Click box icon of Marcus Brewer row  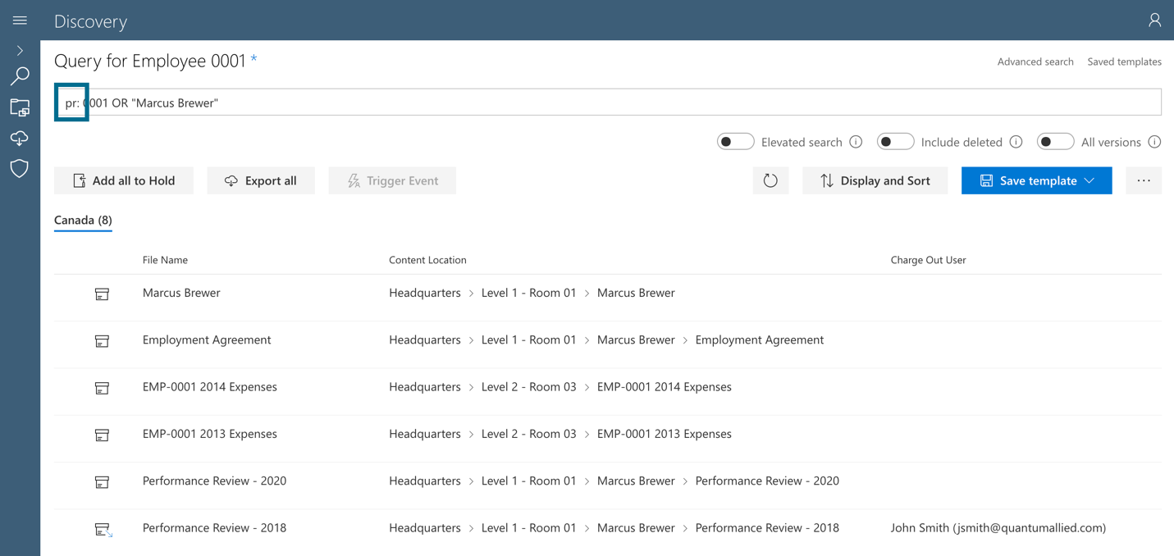coord(102,294)
